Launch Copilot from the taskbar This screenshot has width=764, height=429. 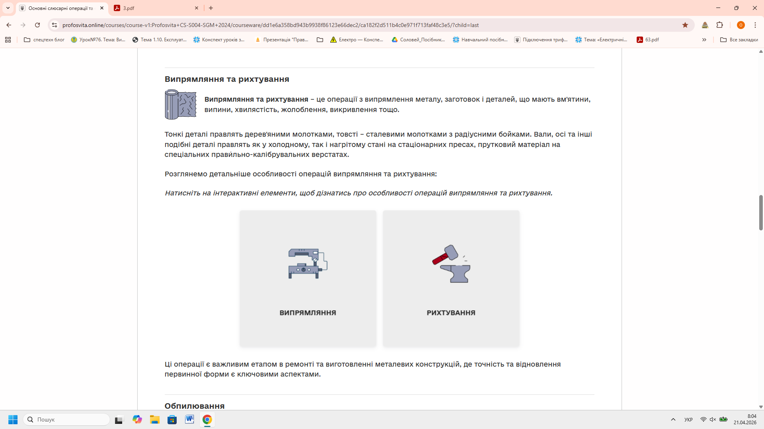(137, 419)
